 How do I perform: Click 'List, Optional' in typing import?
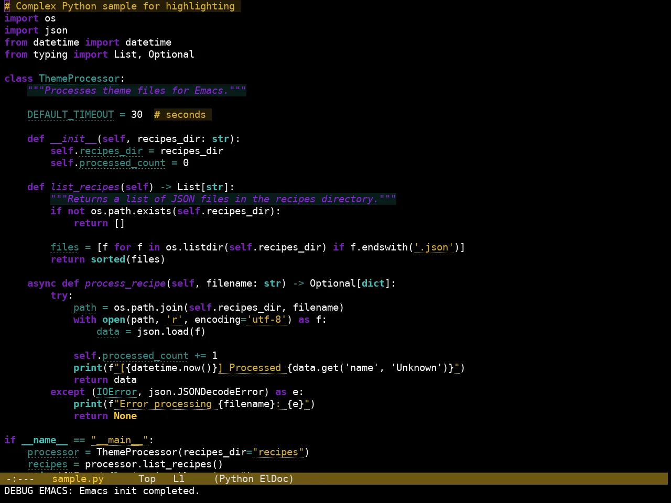(154, 54)
